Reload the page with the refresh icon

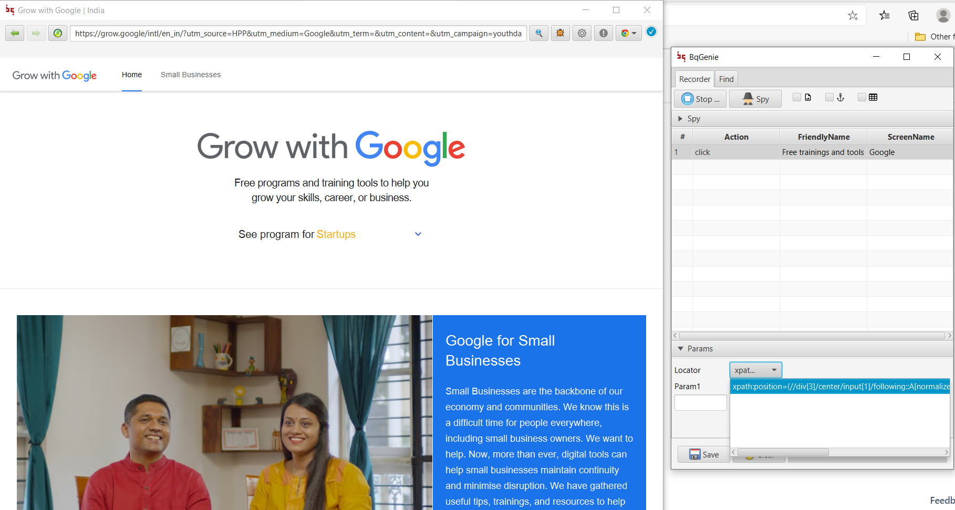coord(58,33)
